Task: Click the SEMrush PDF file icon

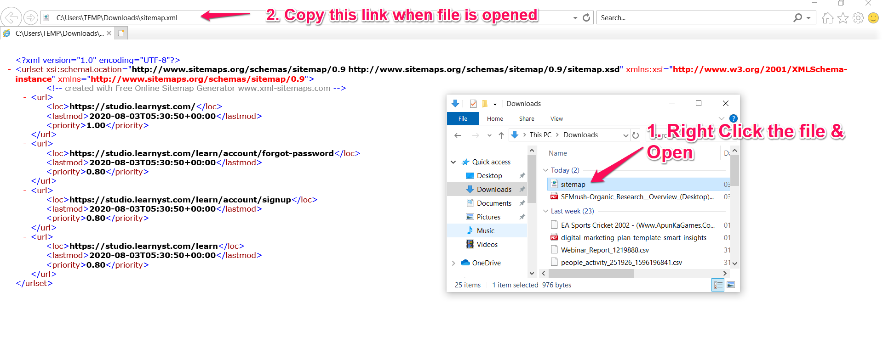Action: coord(554,197)
